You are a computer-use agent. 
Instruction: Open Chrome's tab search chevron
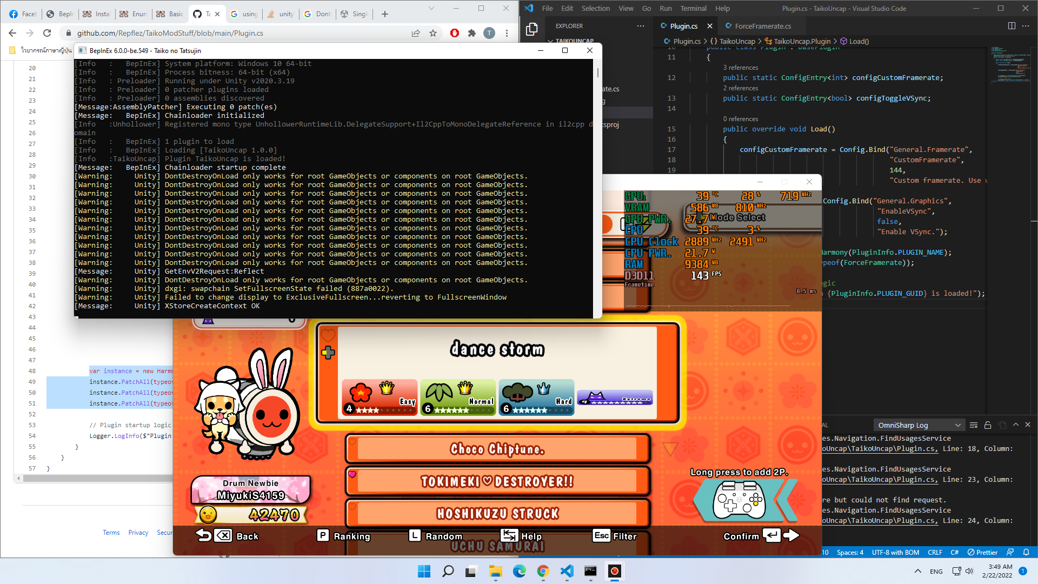click(431, 8)
